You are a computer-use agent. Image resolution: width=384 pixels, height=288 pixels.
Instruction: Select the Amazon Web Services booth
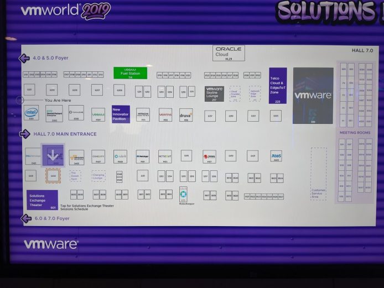tap(76, 158)
